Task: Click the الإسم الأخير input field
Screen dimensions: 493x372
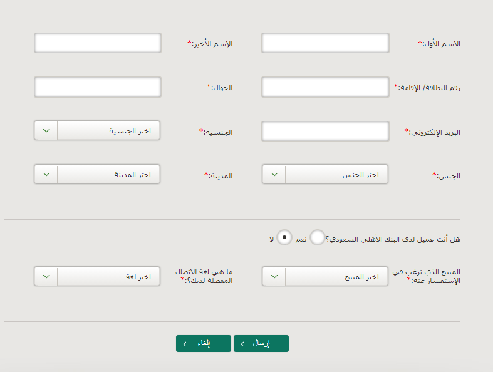Action: 98,43
